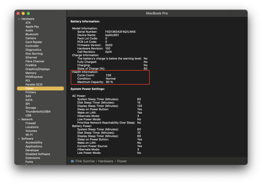Click the yellow minimize window button
262x184 pixels.
23,13
